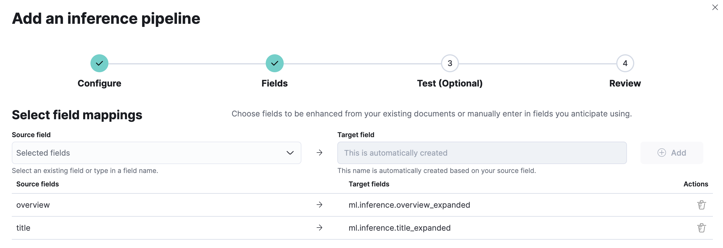The image size is (723, 248).
Task: Click ml.inference.overview_expanded target field
Action: pyautogui.click(x=409, y=205)
